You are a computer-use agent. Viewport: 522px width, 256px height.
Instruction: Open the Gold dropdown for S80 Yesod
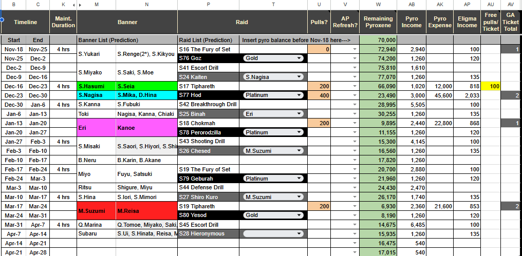273,215
